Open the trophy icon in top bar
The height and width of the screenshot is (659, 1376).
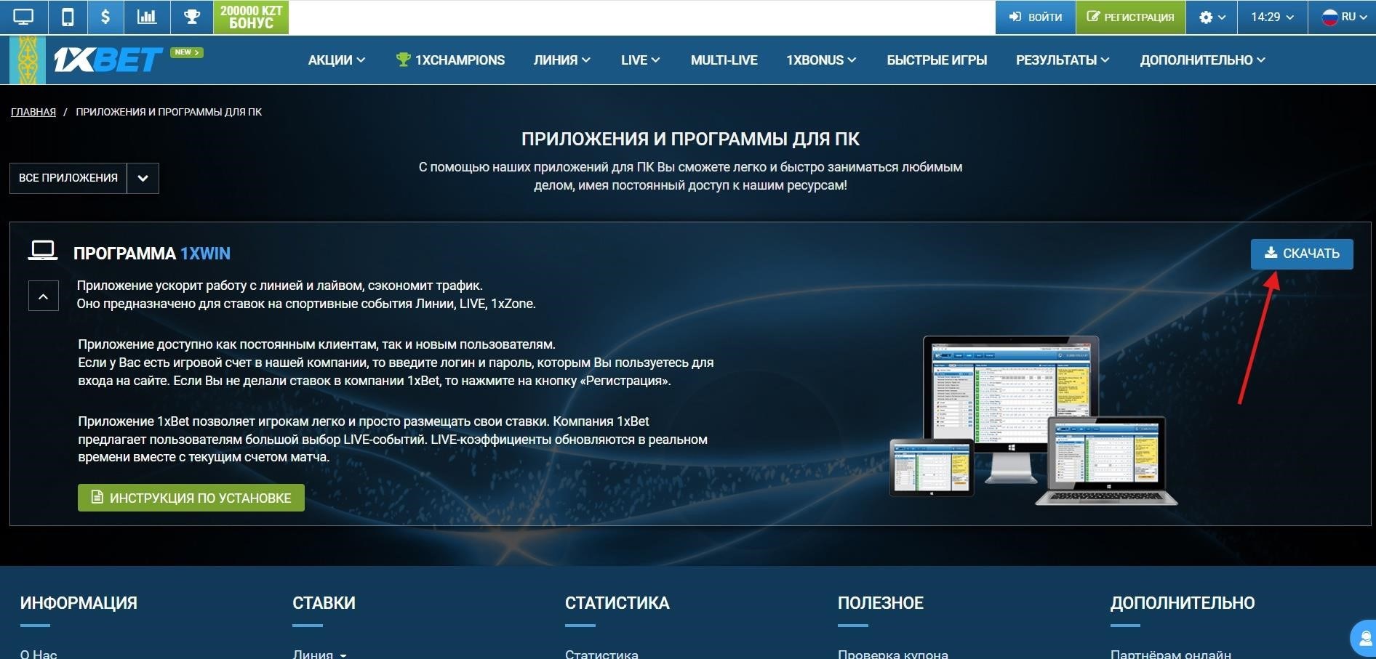[x=192, y=17]
